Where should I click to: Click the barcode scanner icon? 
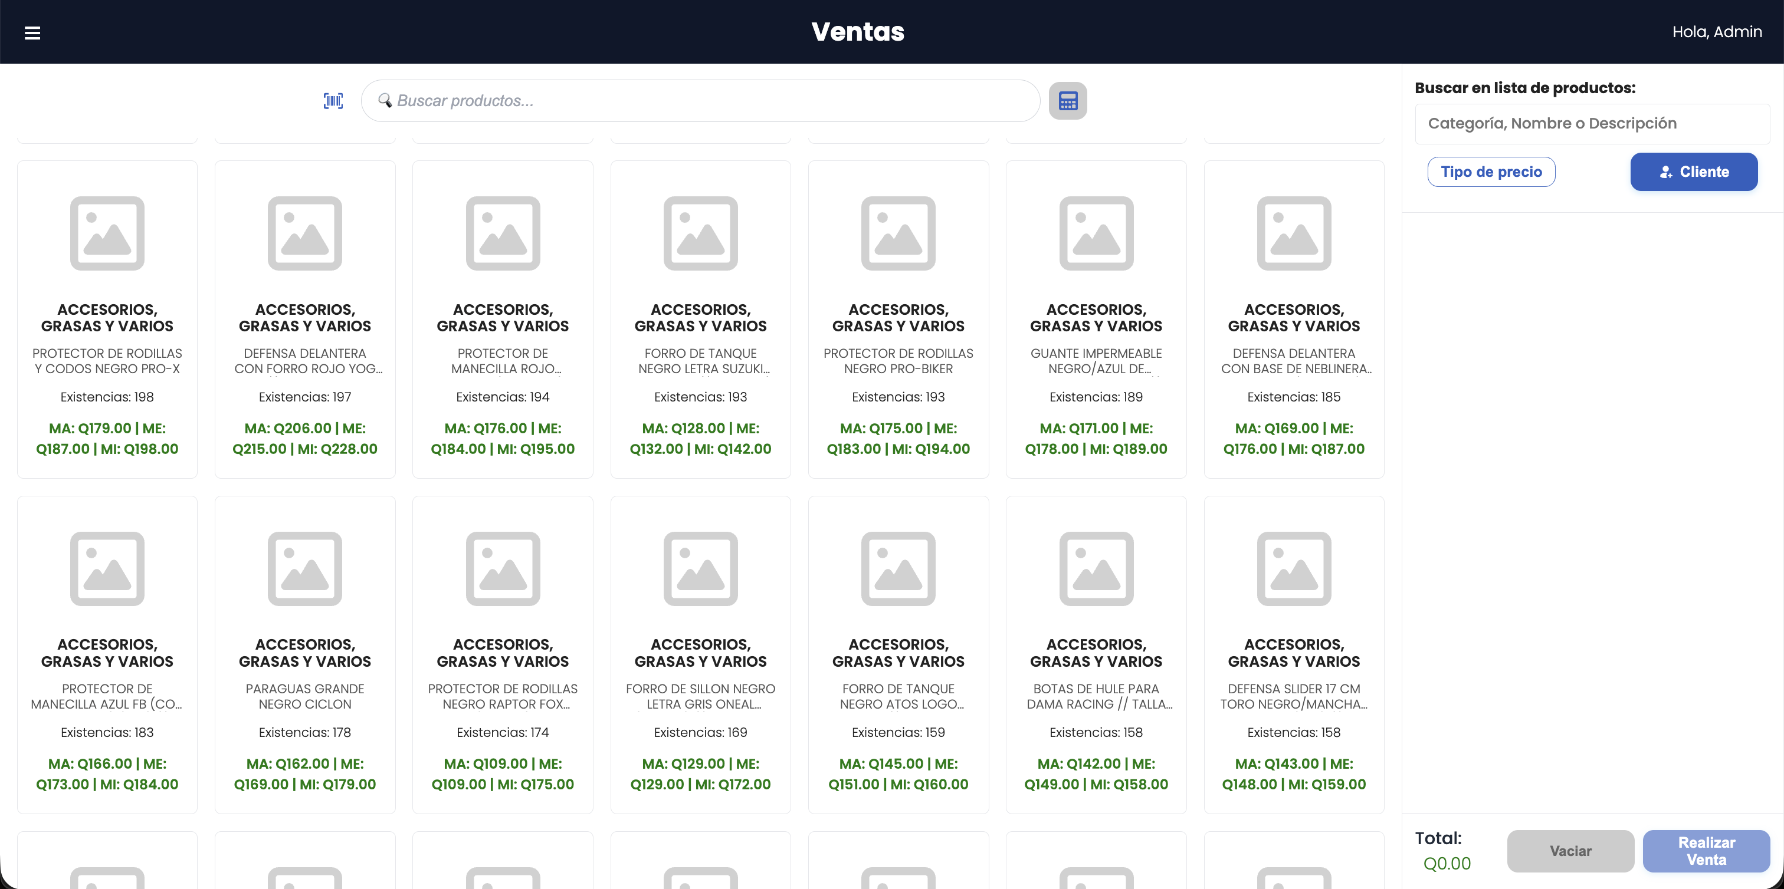click(333, 100)
